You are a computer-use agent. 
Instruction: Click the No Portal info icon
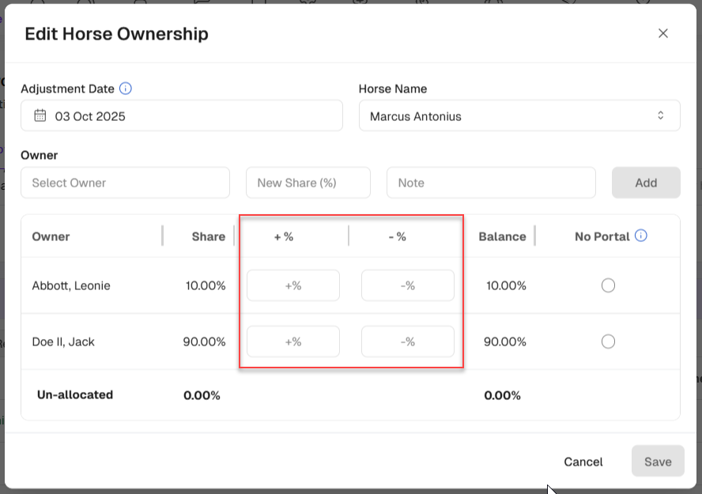point(641,236)
